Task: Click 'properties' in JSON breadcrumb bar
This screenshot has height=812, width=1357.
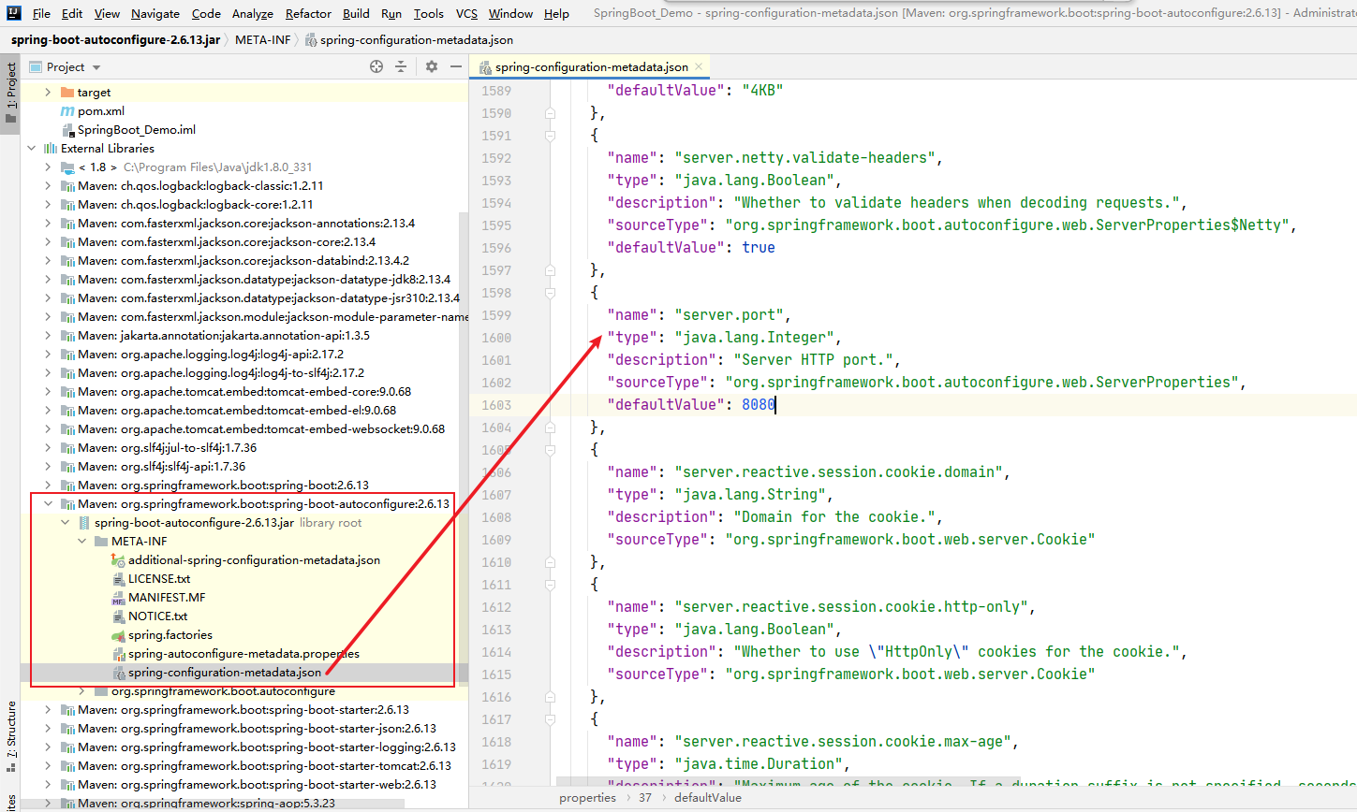Action: [587, 797]
